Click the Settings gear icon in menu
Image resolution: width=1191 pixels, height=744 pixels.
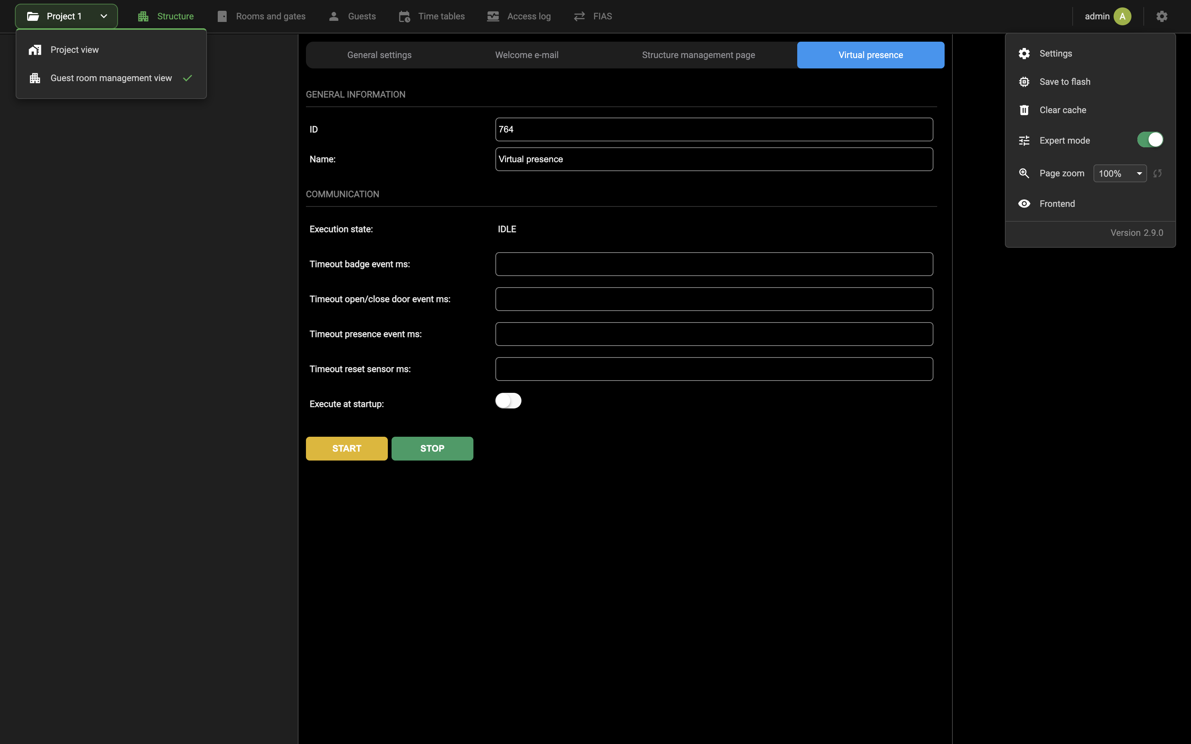click(1024, 54)
